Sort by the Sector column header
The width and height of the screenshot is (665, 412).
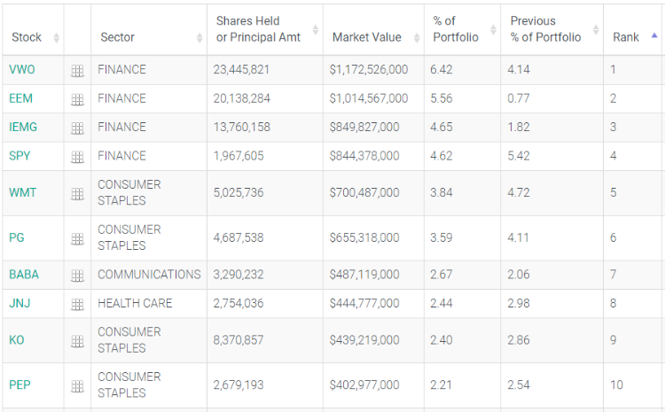coord(118,38)
